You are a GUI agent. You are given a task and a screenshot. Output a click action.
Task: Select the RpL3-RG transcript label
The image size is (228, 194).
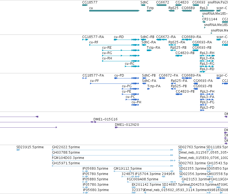pos(207,64)
